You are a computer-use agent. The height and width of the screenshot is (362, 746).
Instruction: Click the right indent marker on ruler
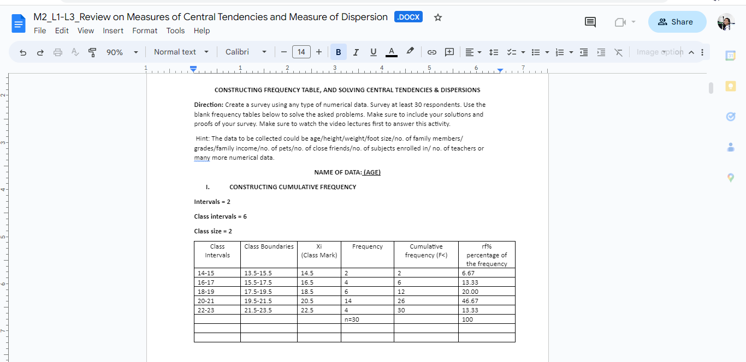[x=501, y=70]
